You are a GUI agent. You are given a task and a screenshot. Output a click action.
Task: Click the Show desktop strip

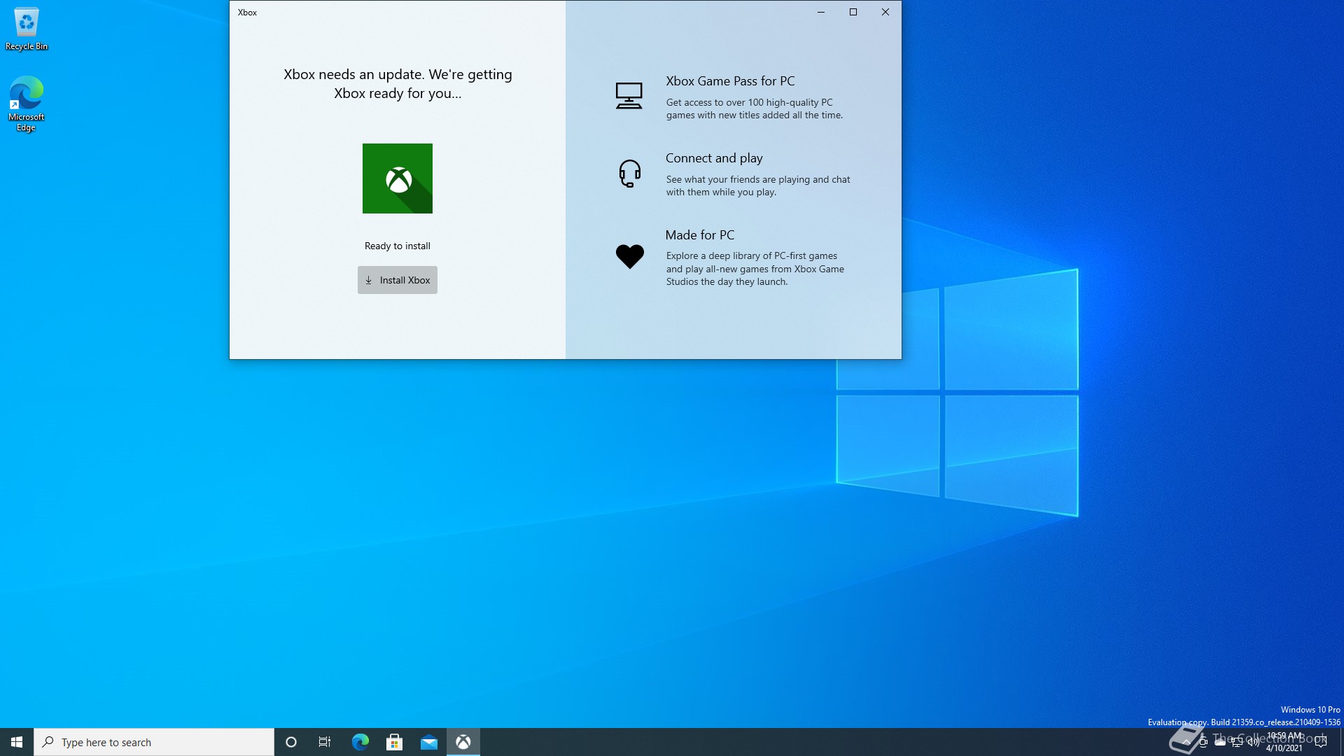tap(1342, 742)
